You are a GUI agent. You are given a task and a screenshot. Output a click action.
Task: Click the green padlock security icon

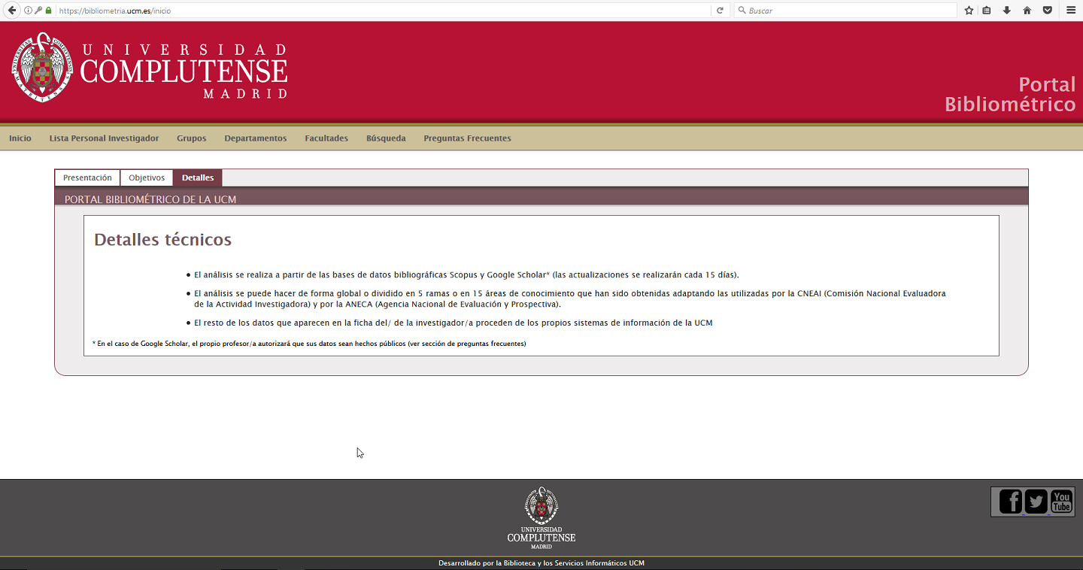49,11
